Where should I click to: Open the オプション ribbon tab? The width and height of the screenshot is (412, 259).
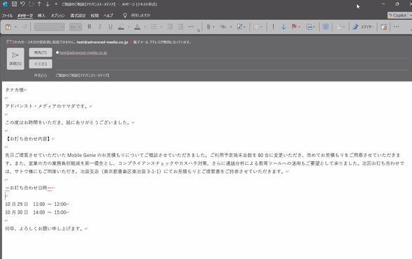(58, 15)
